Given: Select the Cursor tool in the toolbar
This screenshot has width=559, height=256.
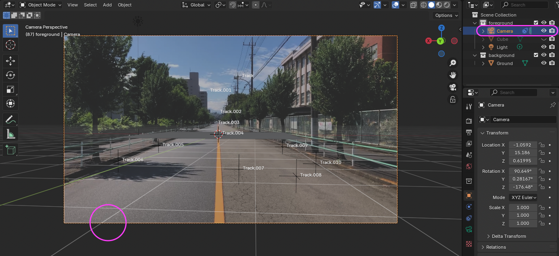Looking at the screenshot, I should (x=11, y=45).
